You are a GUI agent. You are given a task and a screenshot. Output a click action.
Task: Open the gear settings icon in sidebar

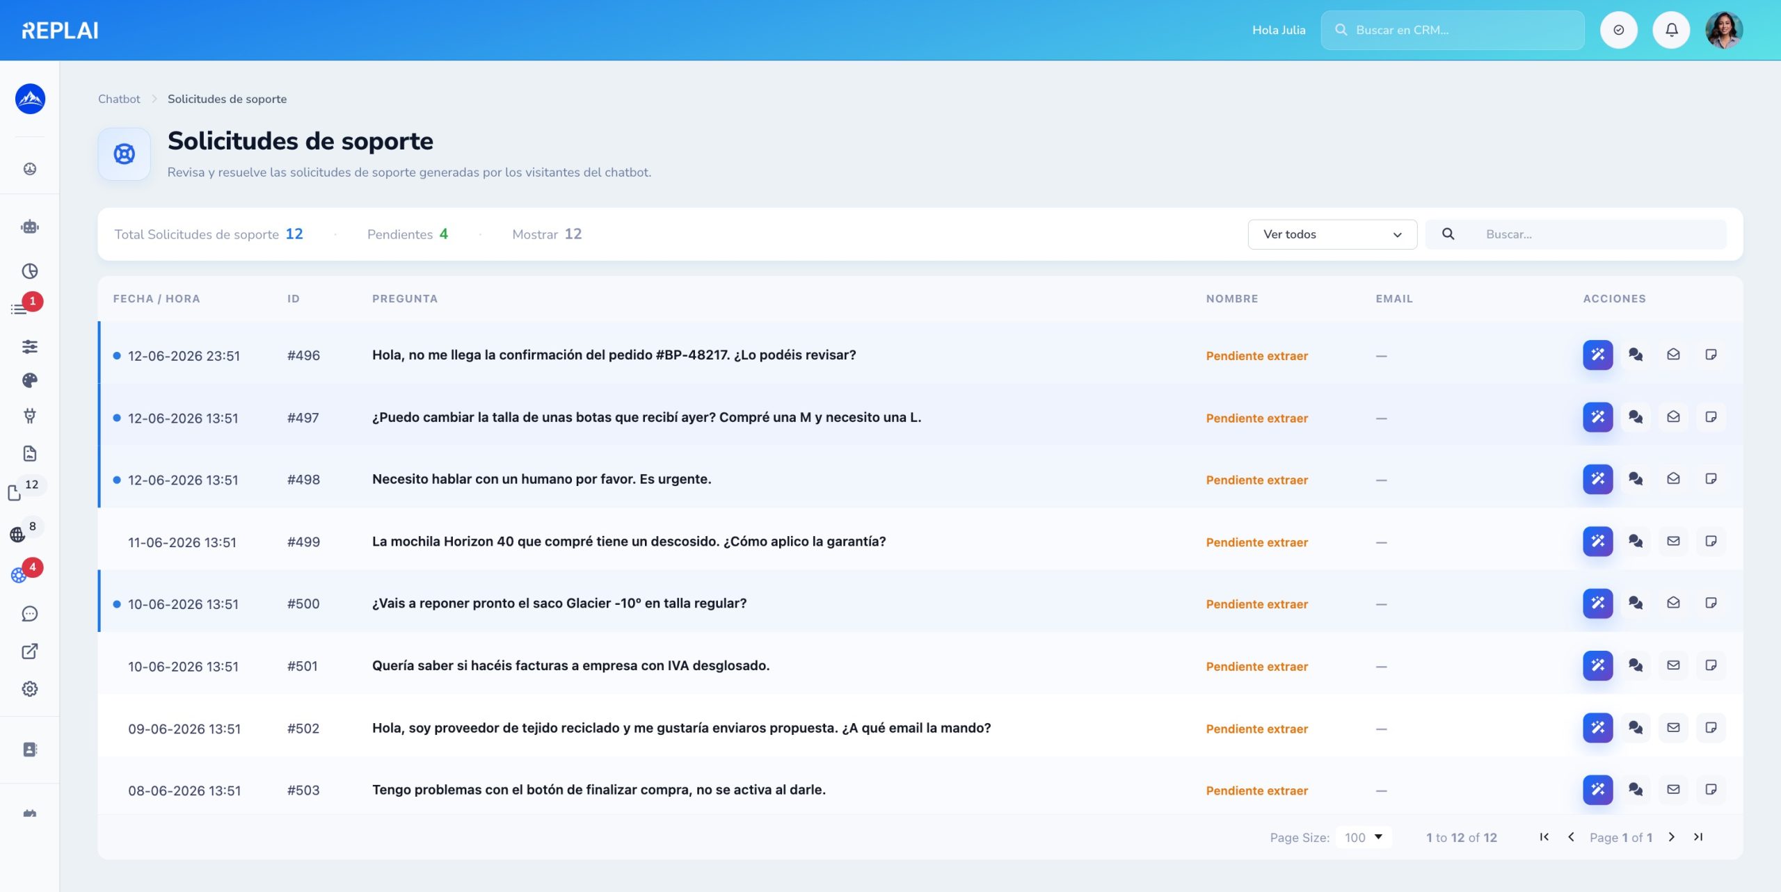(x=30, y=688)
